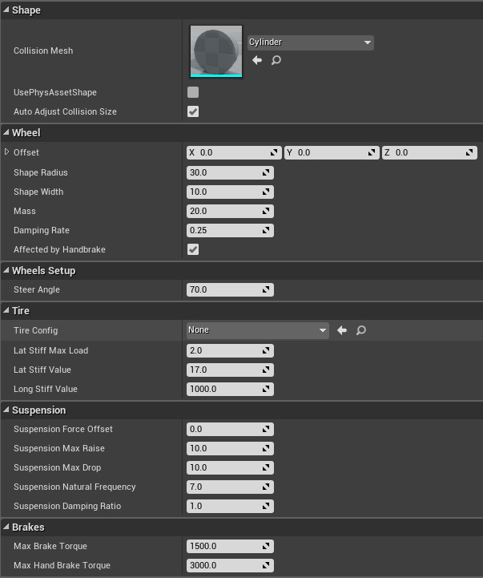Click the Tire Config use-selected arrow icon
This screenshot has height=578, width=483.
click(342, 329)
